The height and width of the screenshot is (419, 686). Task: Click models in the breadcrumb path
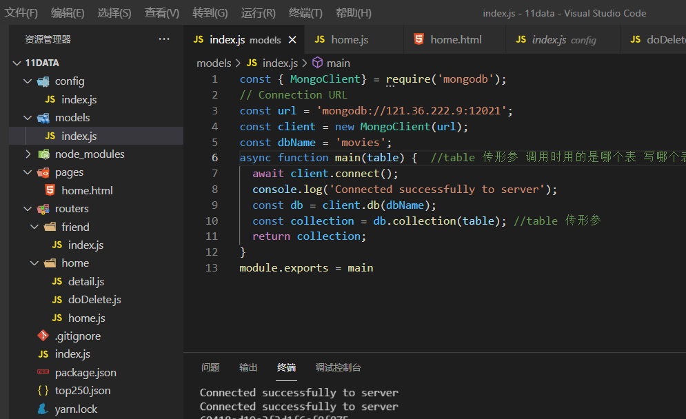coord(214,63)
